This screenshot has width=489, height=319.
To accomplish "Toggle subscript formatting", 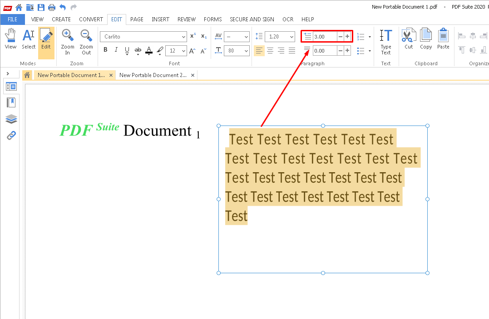I will (204, 36).
